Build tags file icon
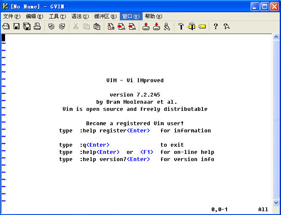 click(x=192, y=27)
